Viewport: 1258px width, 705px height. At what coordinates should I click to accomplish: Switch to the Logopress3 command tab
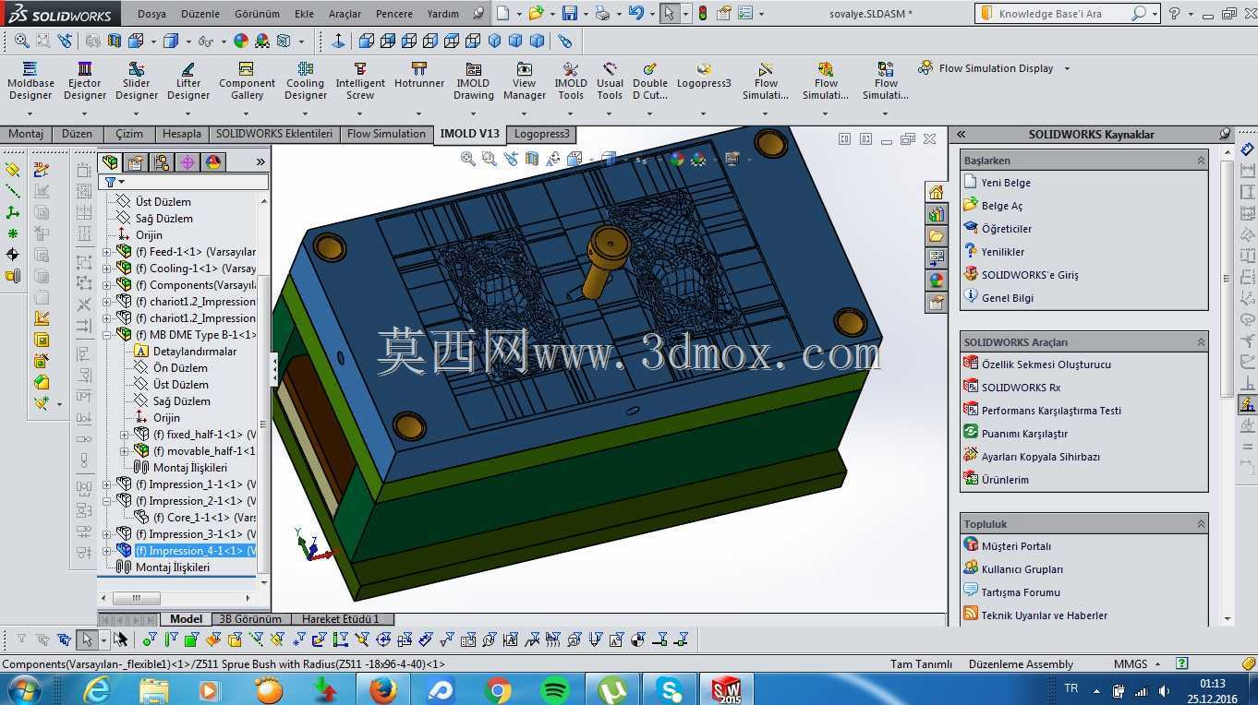tap(542, 134)
